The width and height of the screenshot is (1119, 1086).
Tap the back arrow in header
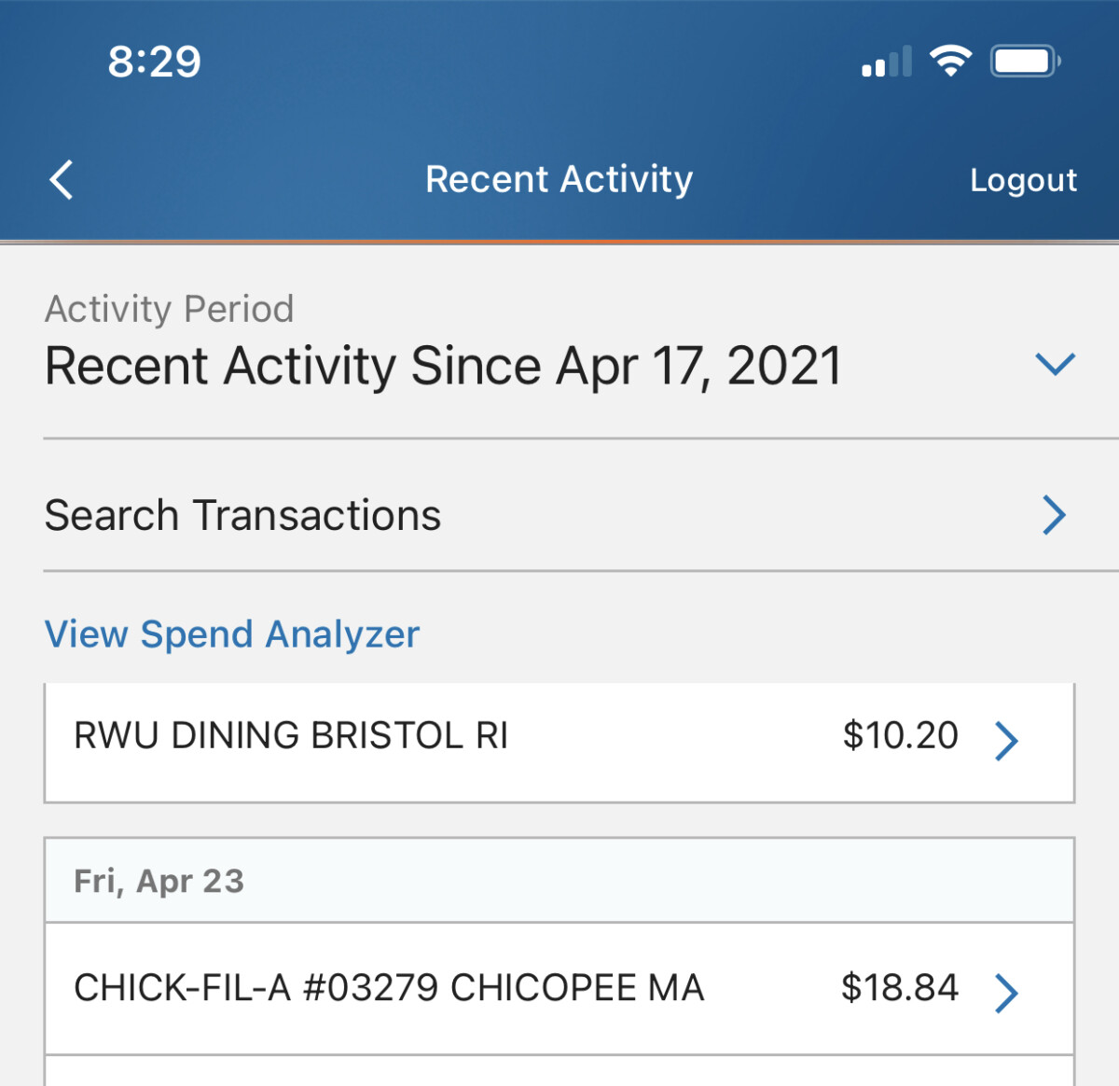pyautogui.click(x=62, y=180)
